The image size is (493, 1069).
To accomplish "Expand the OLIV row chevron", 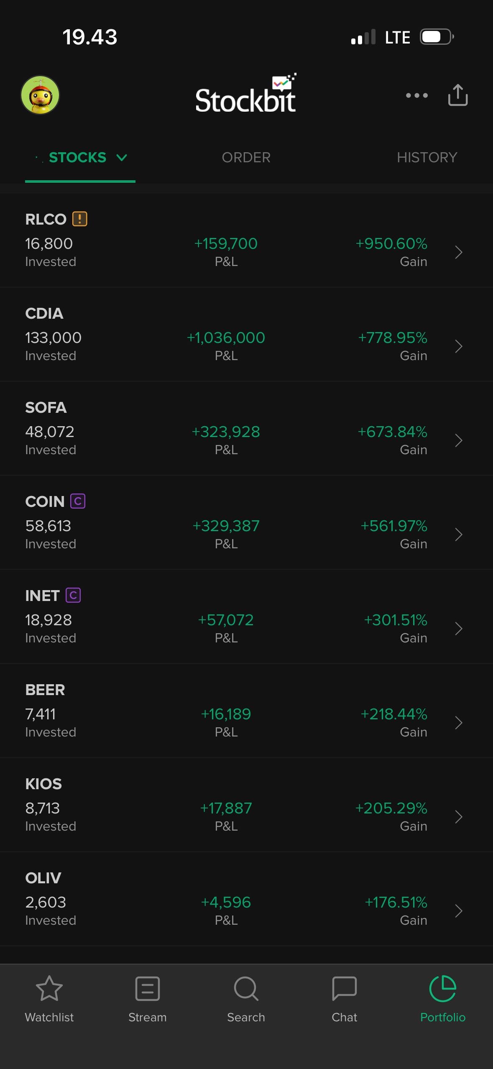I will 458,911.
